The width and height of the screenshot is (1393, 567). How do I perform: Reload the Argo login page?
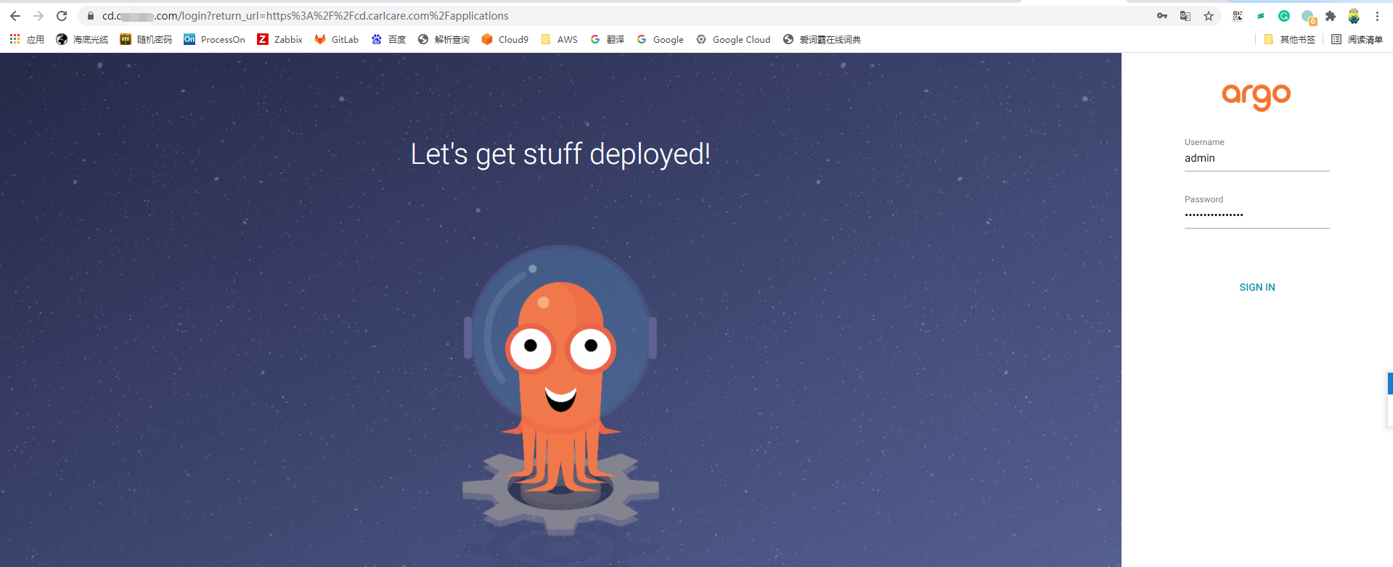[x=62, y=16]
